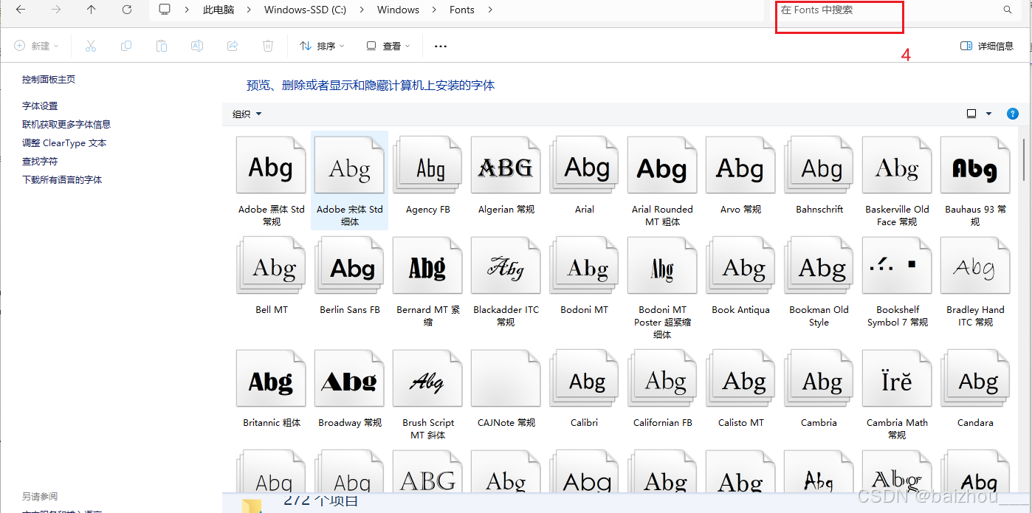Click the computer icon in address bar
This screenshot has height=513, width=1032.
[x=165, y=10]
